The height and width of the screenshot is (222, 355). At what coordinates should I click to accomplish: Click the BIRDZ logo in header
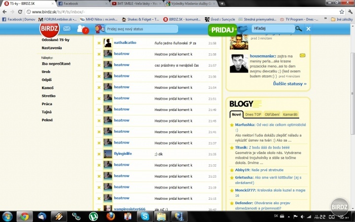49,29
